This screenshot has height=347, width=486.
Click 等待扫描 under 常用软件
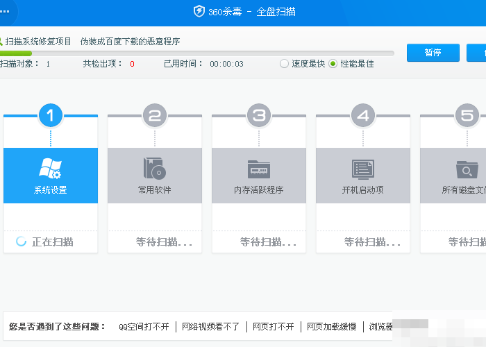[x=164, y=242]
